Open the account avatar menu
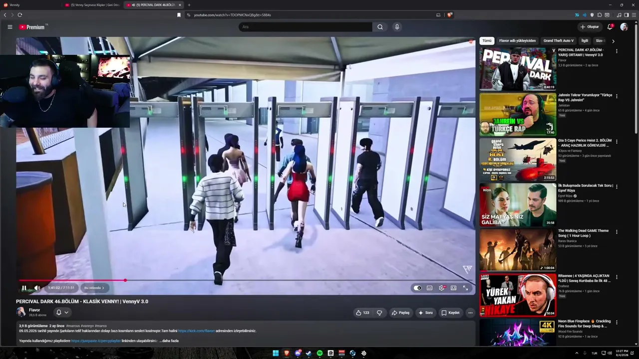The width and height of the screenshot is (639, 359). (624, 27)
